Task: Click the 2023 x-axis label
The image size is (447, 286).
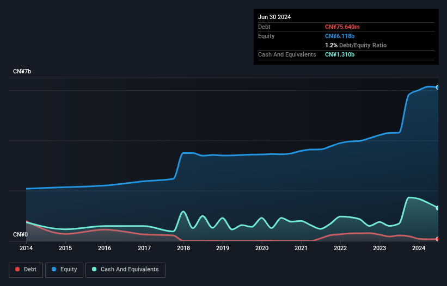Action: coord(379,248)
